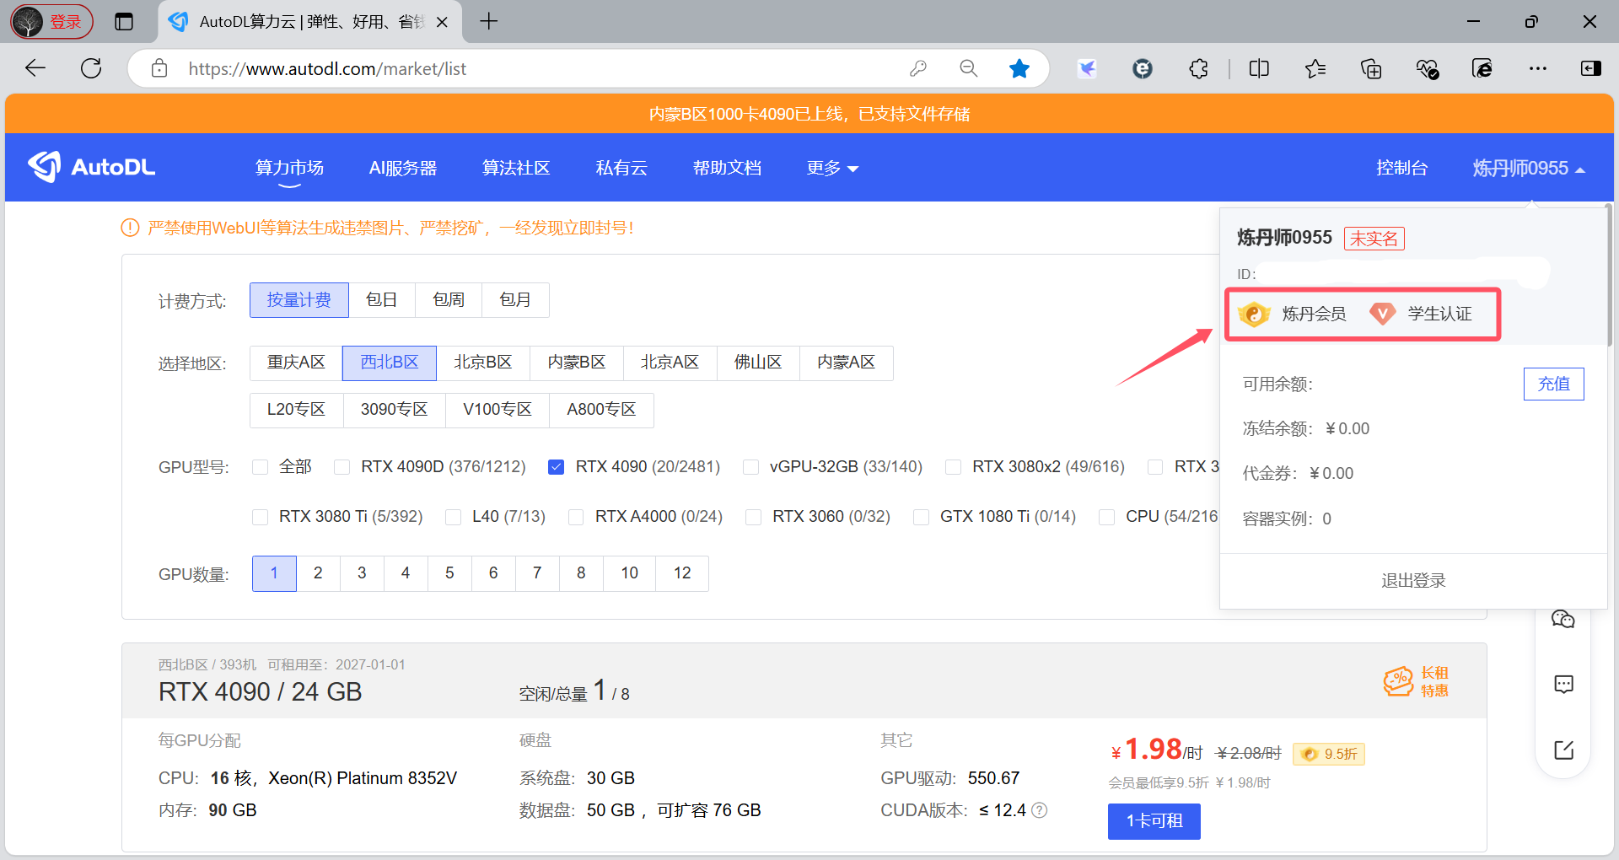Close the AutoDL tab

pyautogui.click(x=442, y=22)
